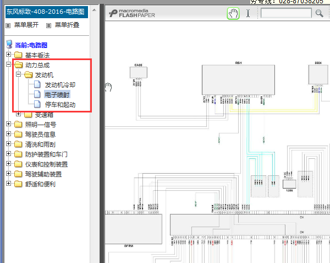Click the 菜单折叠 list icon

pyautogui.click(x=49, y=25)
